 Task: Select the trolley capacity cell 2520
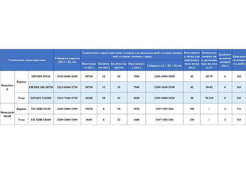(x=136, y=109)
